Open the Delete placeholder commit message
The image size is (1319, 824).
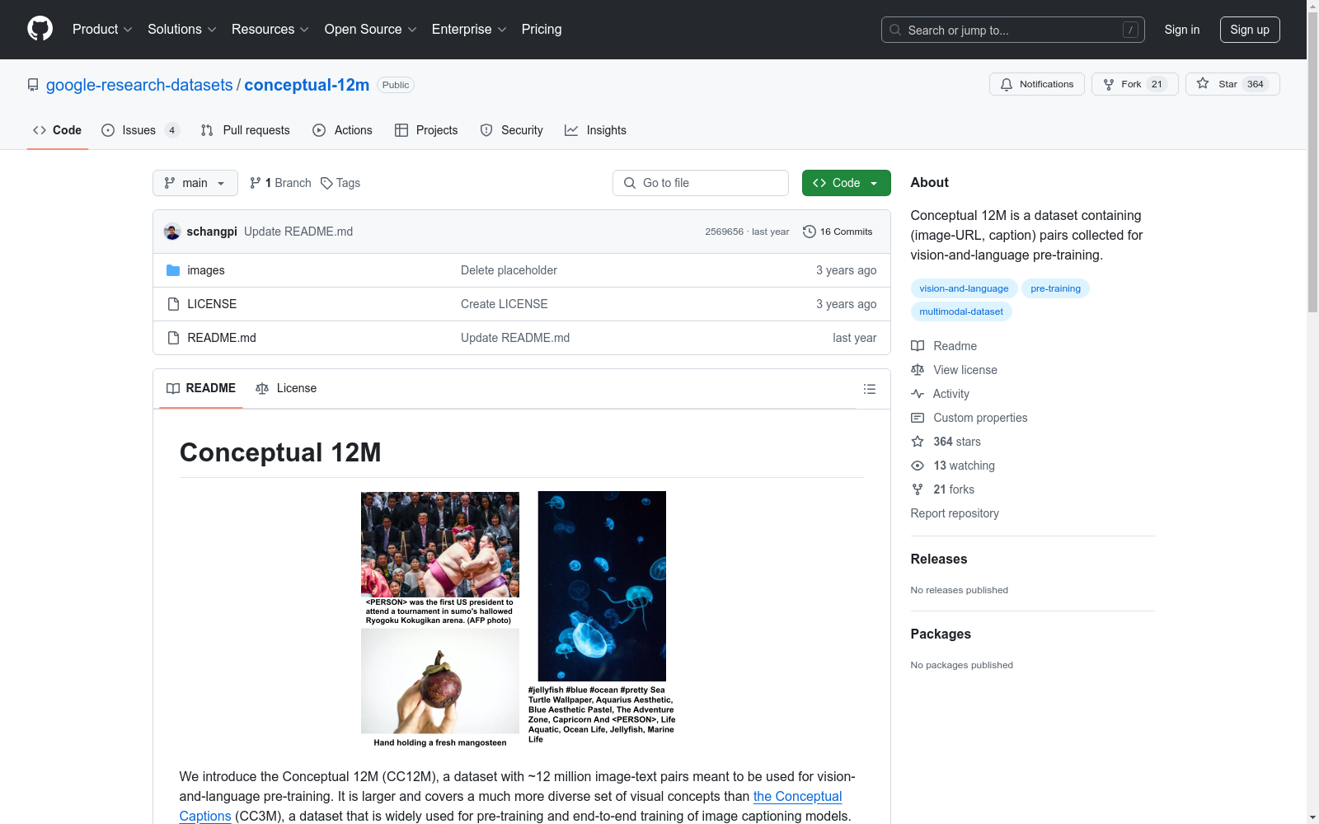(509, 270)
